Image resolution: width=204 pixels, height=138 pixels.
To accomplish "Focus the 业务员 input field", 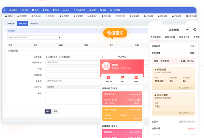I will pyautogui.click(x=73, y=81).
